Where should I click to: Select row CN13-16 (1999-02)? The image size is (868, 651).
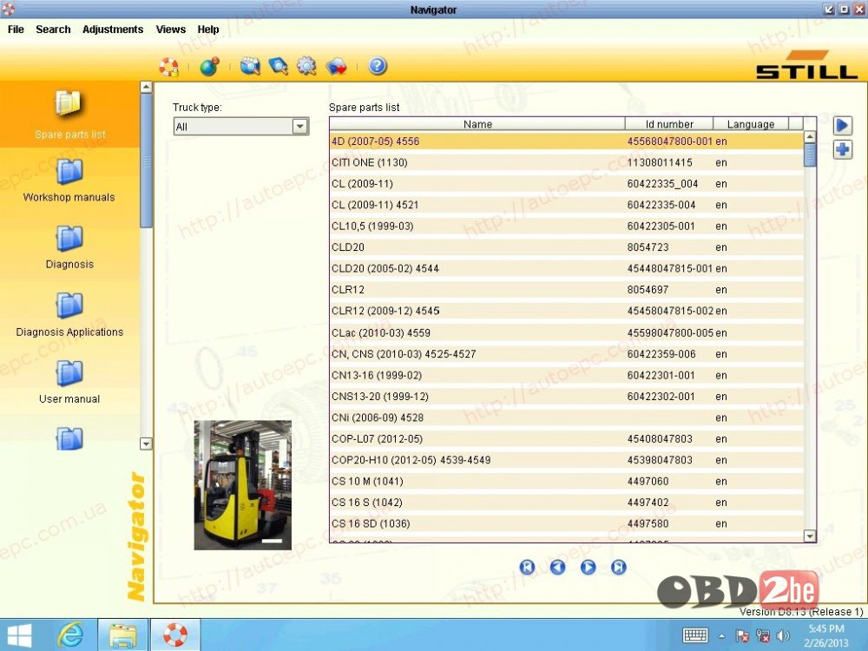[566, 375]
